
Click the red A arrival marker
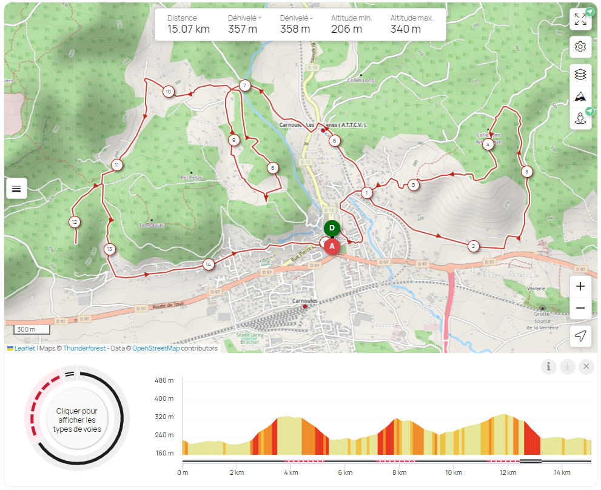pyautogui.click(x=331, y=246)
